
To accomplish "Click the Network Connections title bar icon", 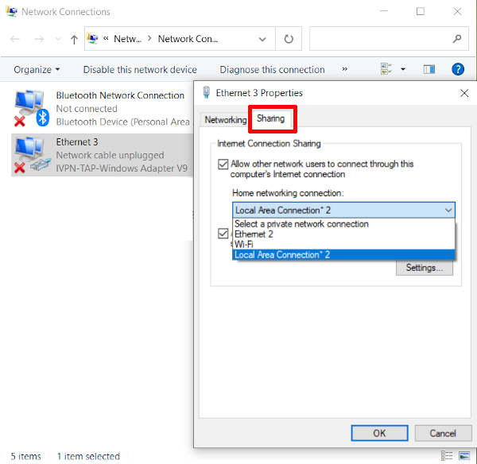I will click(x=12, y=12).
